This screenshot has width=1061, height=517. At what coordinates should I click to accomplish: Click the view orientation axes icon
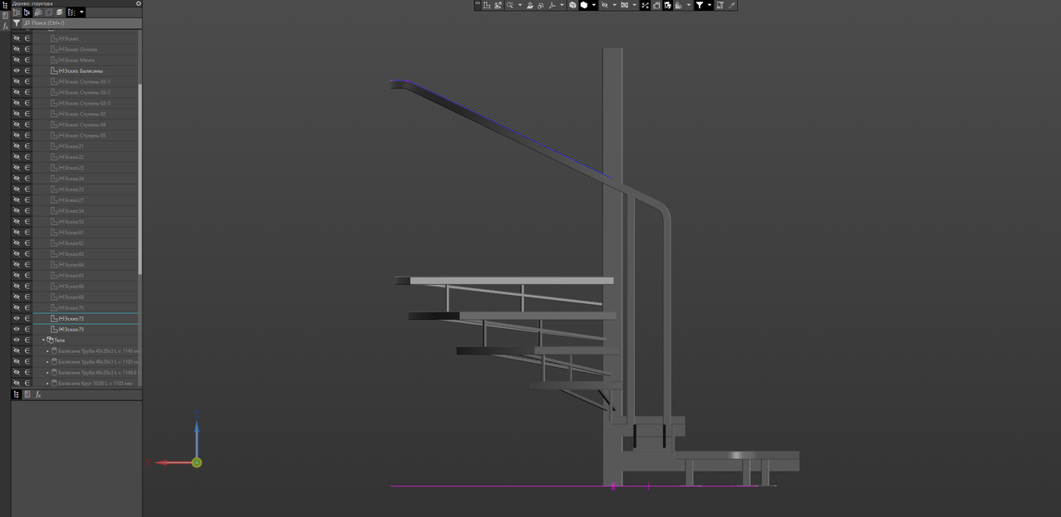coord(551,5)
